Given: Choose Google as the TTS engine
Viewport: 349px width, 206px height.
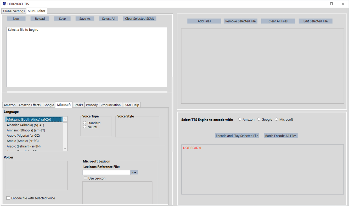Looking at the screenshot, I should pyautogui.click(x=259, y=119).
